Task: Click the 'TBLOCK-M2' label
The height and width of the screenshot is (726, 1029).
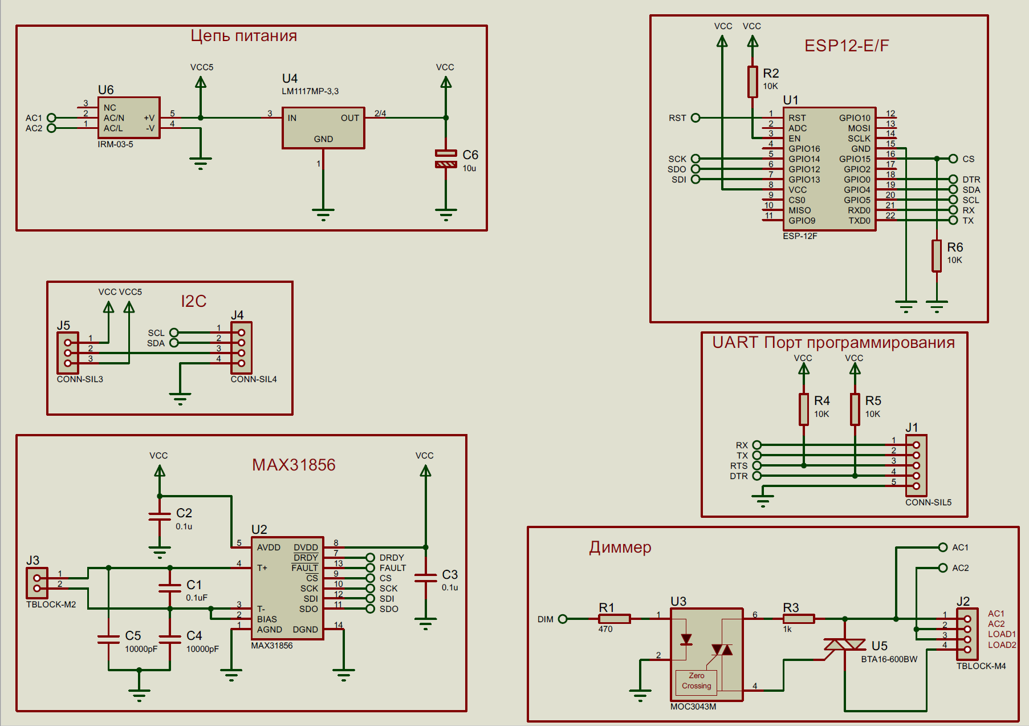Action: click(x=51, y=605)
